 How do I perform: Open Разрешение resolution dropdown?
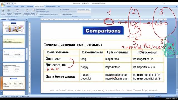[84, 9]
